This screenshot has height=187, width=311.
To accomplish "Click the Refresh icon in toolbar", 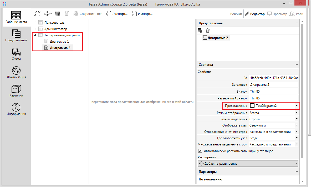I will 38,14.
